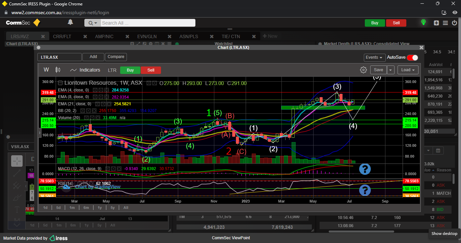The height and width of the screenshot is (243, 461).
Task: Open settings for EMA 4 indicator
Action: click(100, 90)
